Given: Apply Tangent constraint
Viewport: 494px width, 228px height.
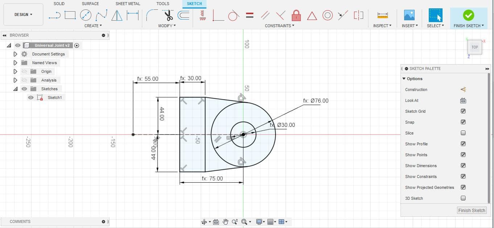Looking at the screenshot, I should (233, 15).
